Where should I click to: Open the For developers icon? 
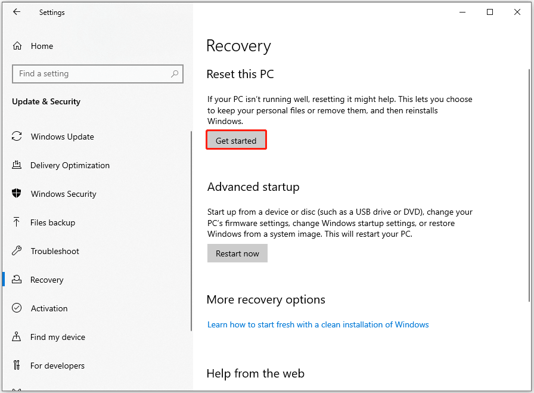pyautogui.click(x=17, y=366)
